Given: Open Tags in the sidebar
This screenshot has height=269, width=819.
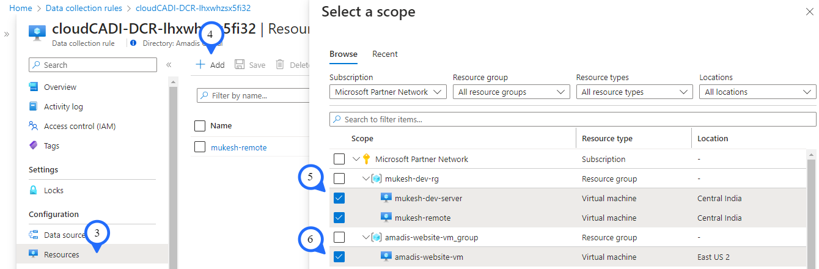Looking at the screenshot, I should point(51,146).
